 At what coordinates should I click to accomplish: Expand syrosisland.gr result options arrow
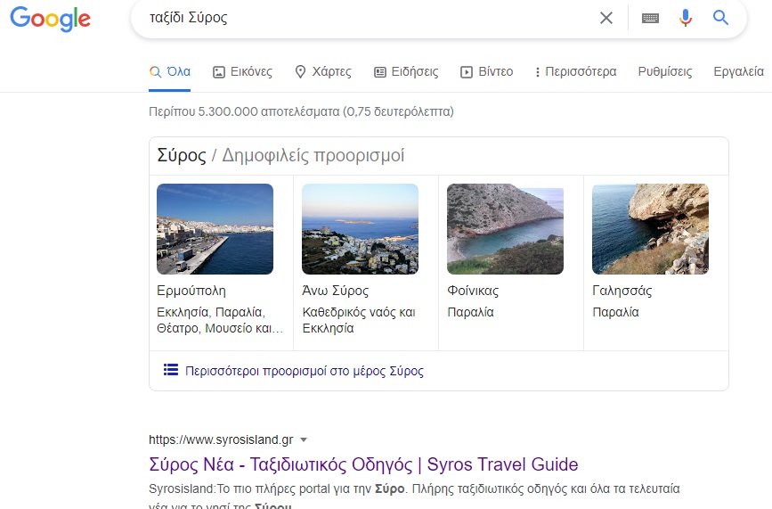click(x=304, y=439)
